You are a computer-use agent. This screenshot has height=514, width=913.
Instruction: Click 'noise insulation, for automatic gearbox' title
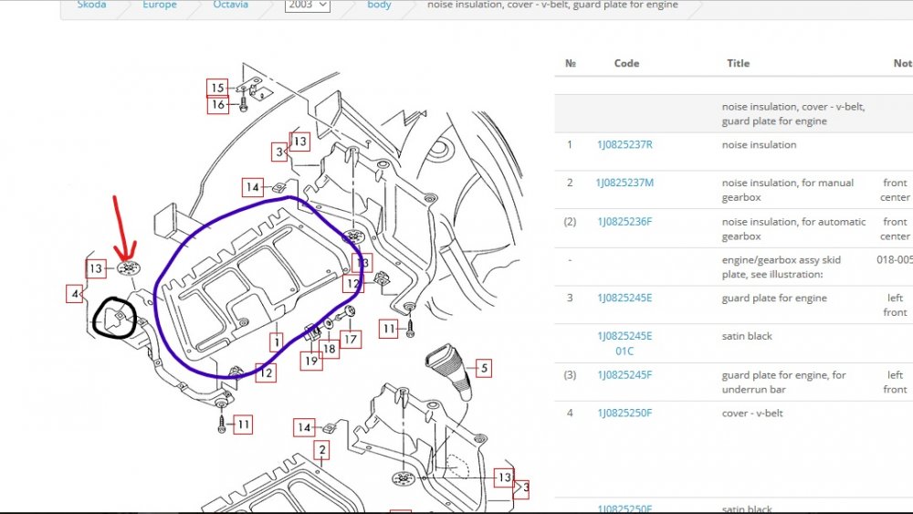[793, 229]
